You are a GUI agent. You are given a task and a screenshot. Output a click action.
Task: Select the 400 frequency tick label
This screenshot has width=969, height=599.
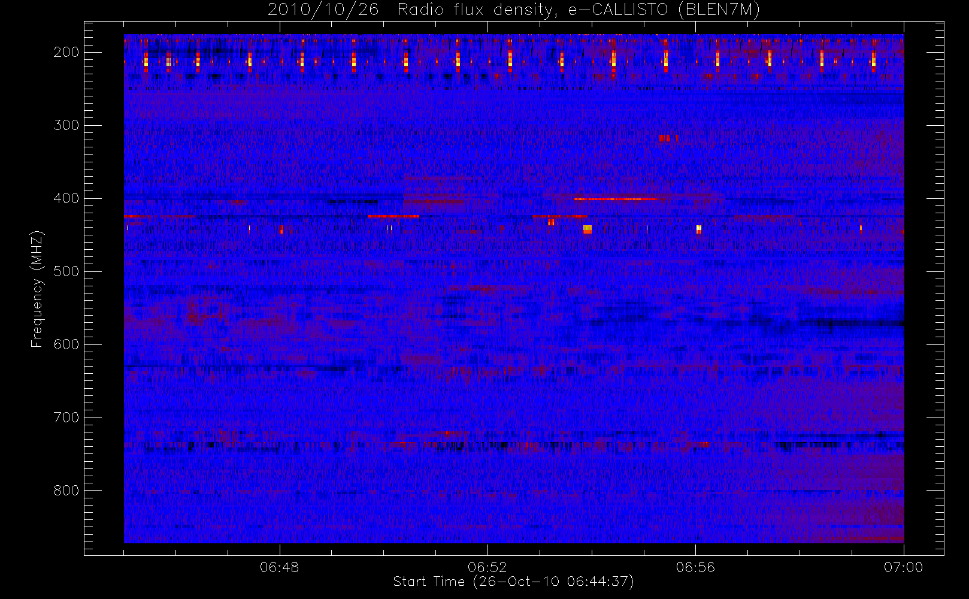click(66, 198)
